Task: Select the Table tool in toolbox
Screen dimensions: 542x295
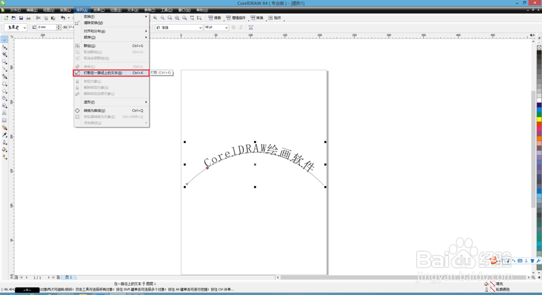Action: 4,120
